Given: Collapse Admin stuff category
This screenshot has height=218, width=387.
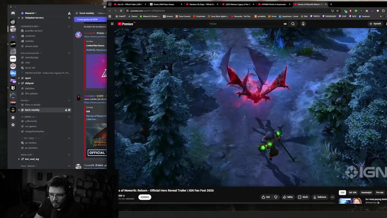Looking at the screenshot, I should [27, 154].
